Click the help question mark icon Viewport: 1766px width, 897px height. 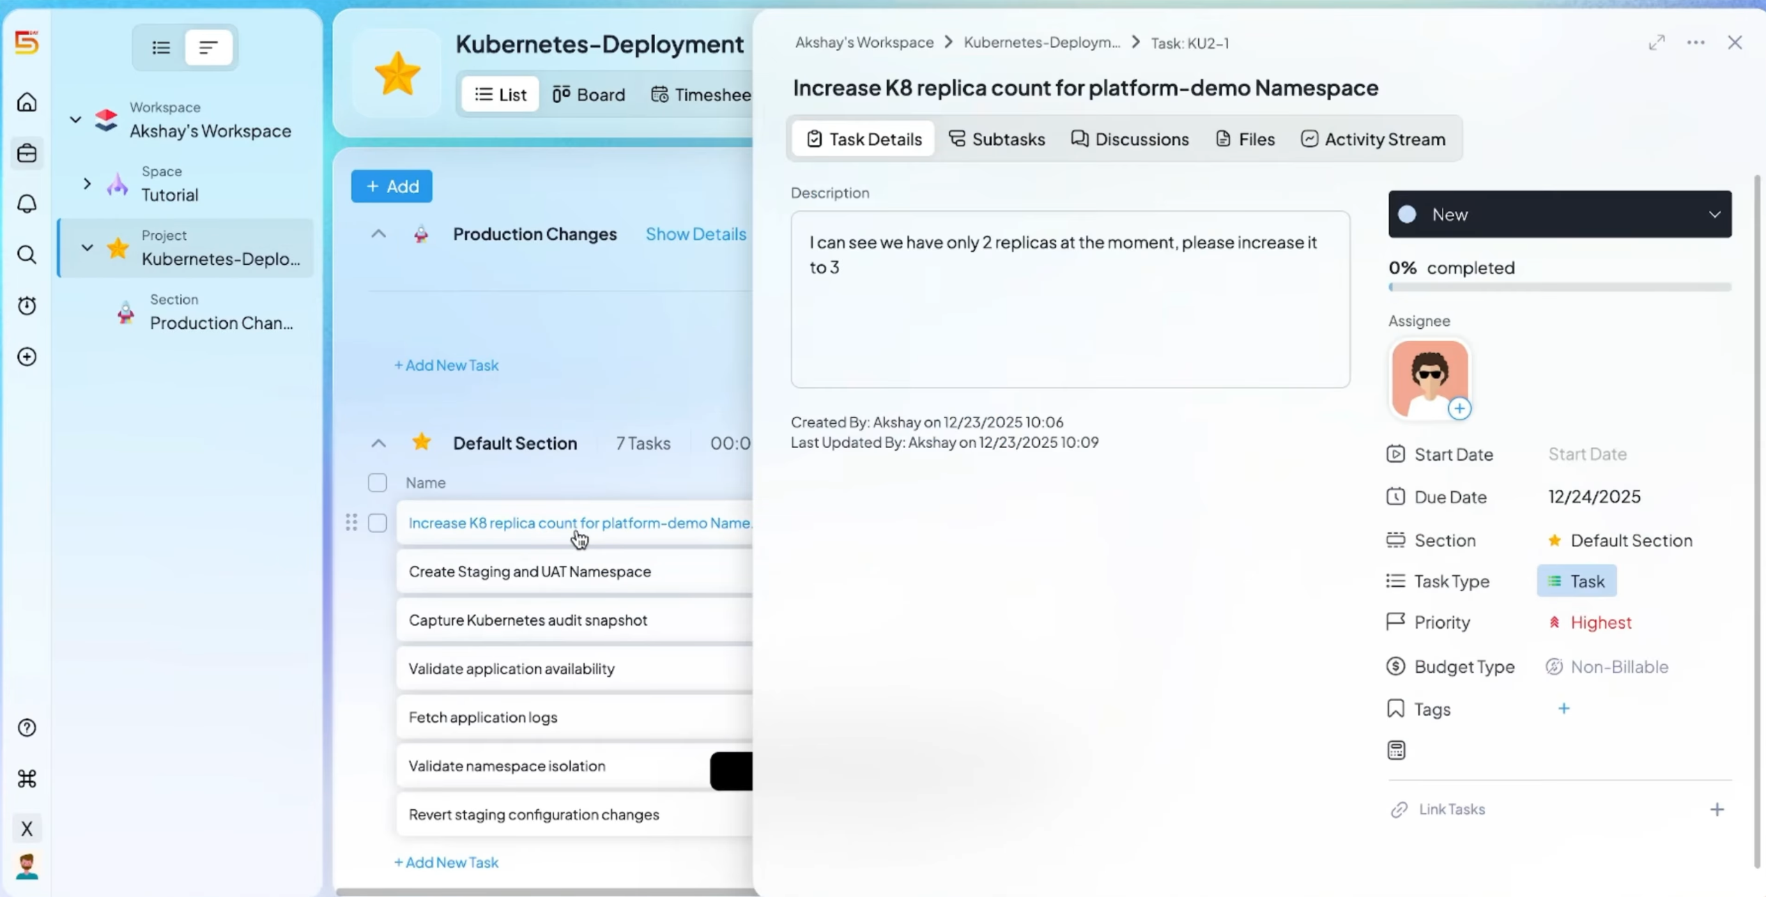[x=27, y=728]
